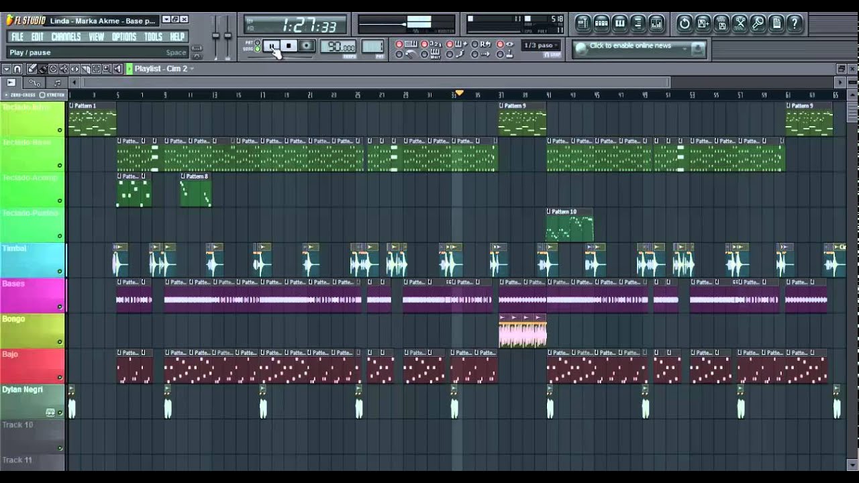Arm the record button

(307, 46)
